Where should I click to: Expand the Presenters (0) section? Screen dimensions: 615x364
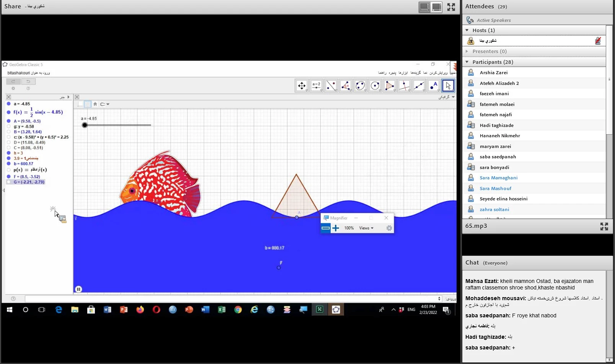467,51
